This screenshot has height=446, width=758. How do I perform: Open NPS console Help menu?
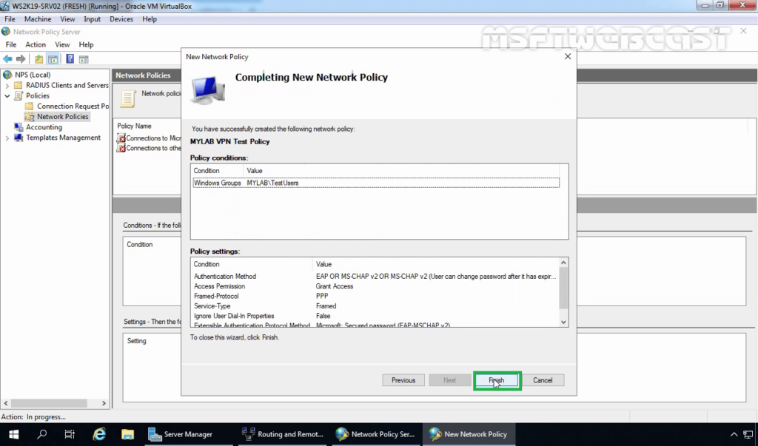point(86,44)
